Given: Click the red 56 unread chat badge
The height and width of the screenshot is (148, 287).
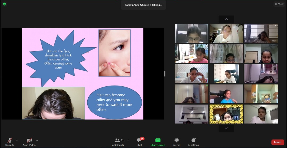Looking at the screenshot, I should coord(142,139).
